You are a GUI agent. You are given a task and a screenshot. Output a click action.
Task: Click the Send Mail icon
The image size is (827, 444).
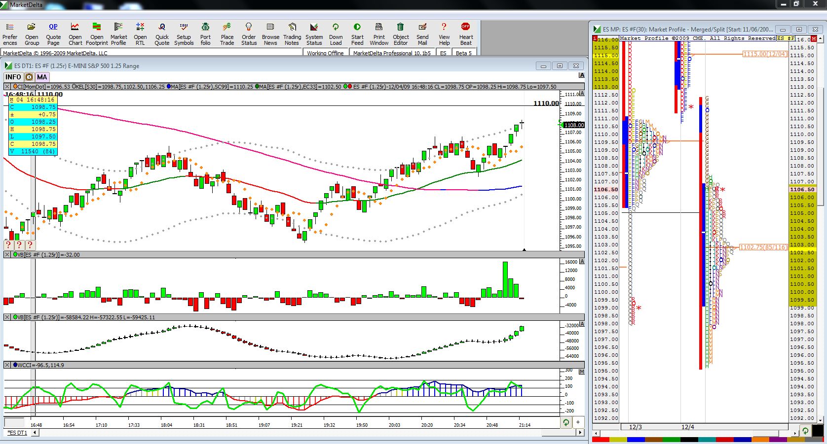pos(422,34)
